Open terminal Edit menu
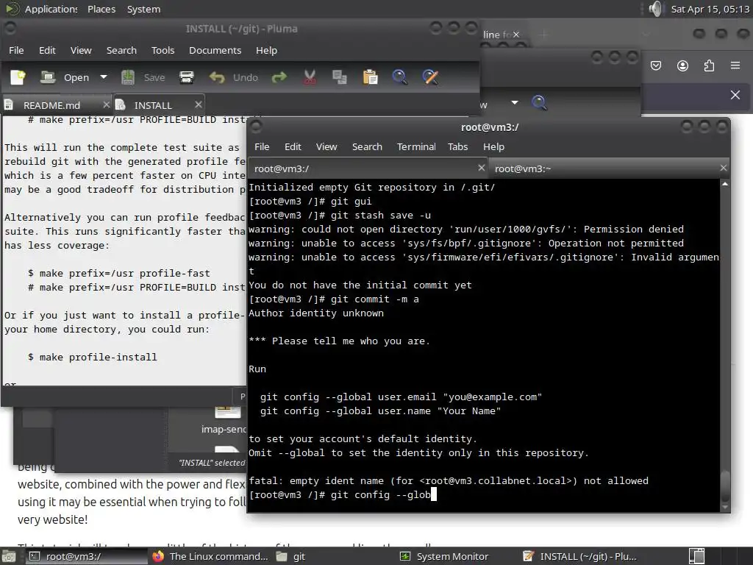Image resolution: width=753 pixels, height=565 pixels. click(x=293, y=147)
